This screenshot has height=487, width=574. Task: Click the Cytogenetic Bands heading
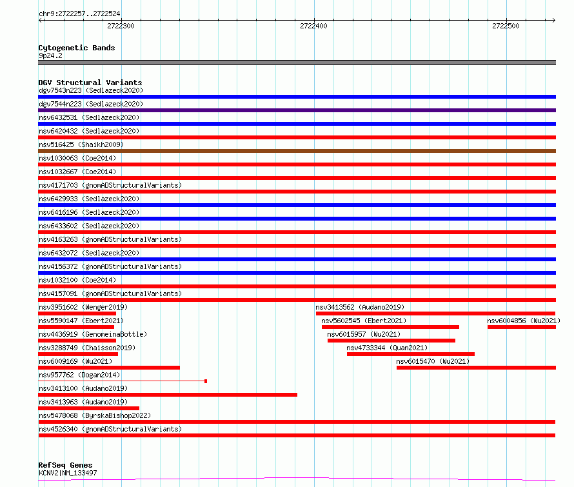pos(77,48)
